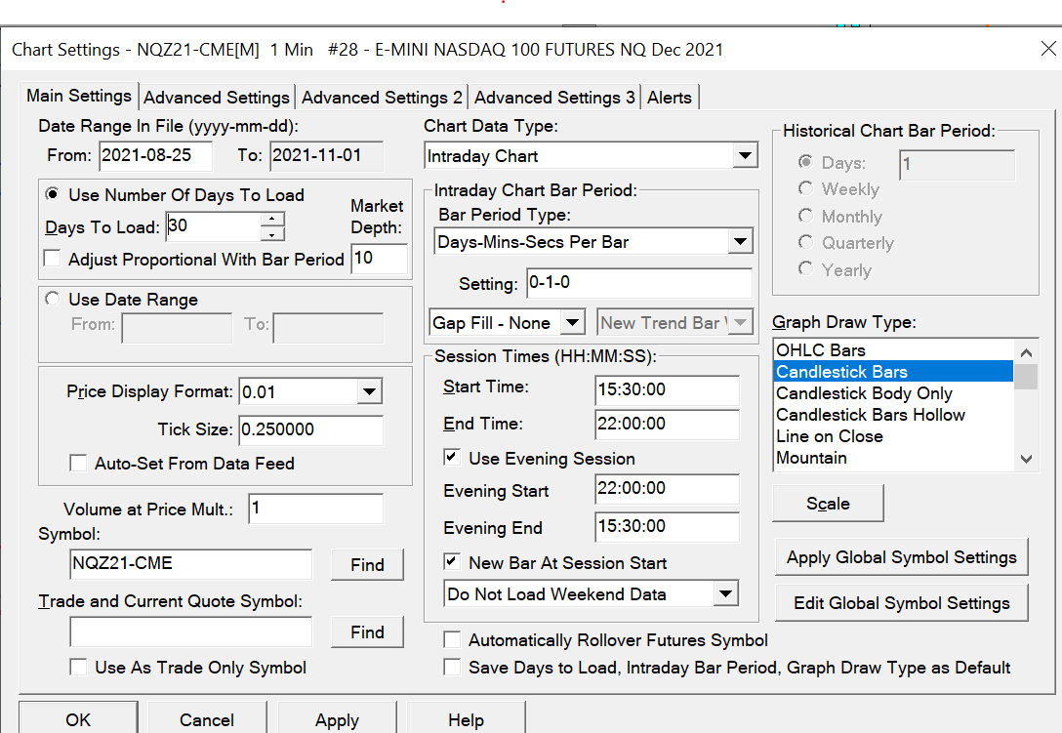1062x733 pixels.
Task: Open the Advanced Settings tab
Action: pyautogui.click(x=217, y=98)
